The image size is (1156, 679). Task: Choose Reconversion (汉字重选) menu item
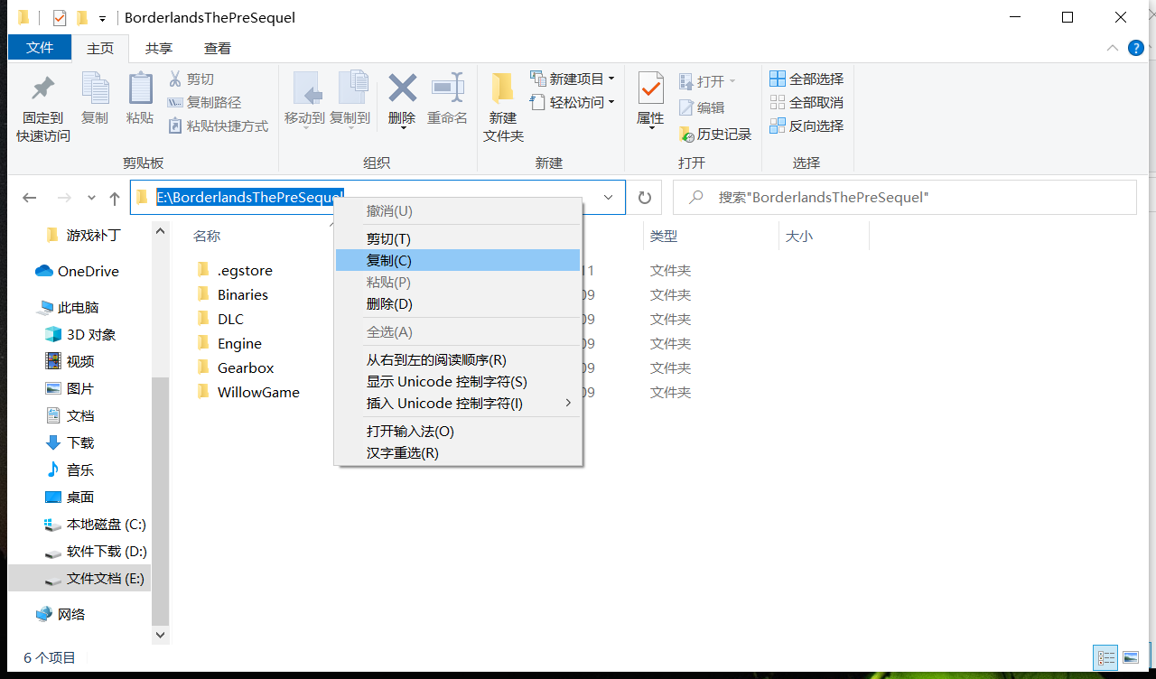pos(458,452)
